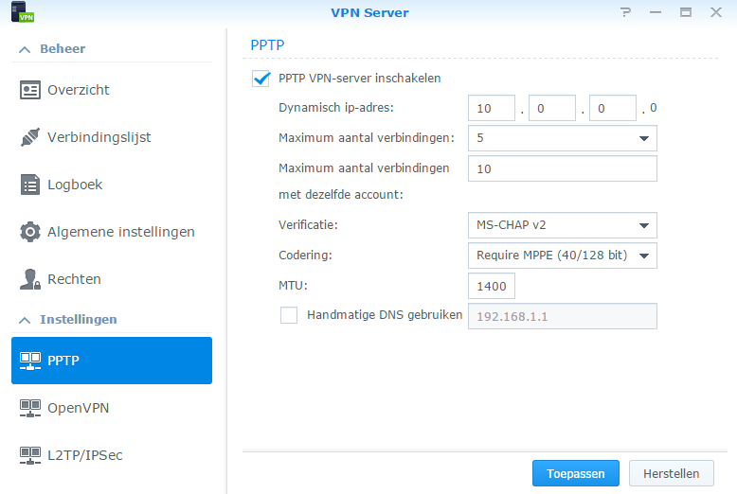The width and height of the screenshot is (737, 494).
Task: Click the L2TP/IPSec network icon
Action: tap(30, 455)
